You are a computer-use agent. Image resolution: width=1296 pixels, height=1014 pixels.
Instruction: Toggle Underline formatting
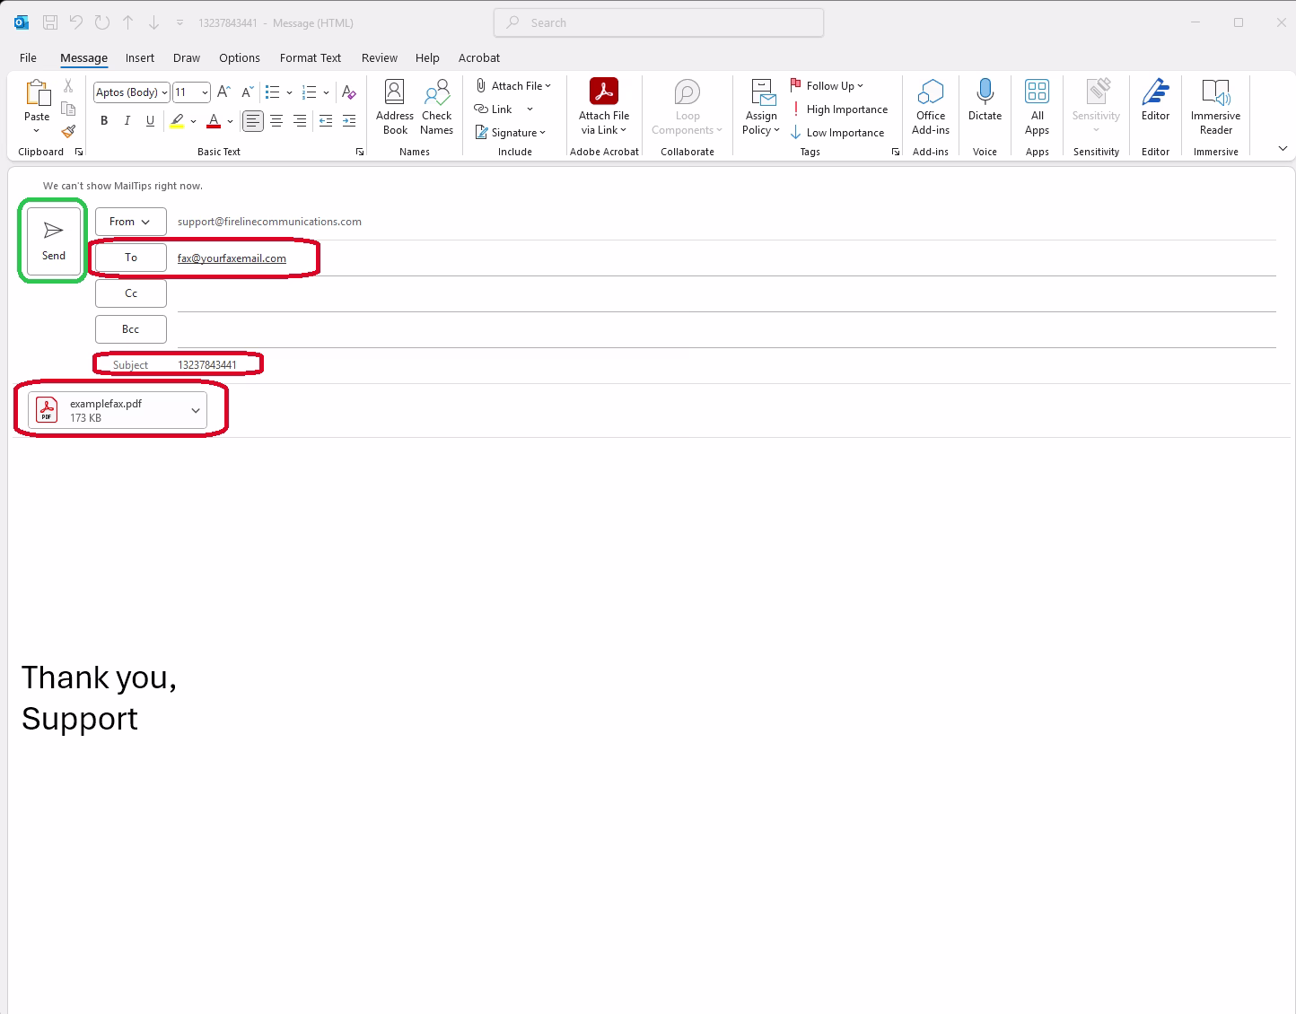coord(150,120)
